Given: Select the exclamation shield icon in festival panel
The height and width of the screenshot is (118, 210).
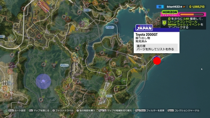Looking at the screenshot, I should click(x=164, y=23).
